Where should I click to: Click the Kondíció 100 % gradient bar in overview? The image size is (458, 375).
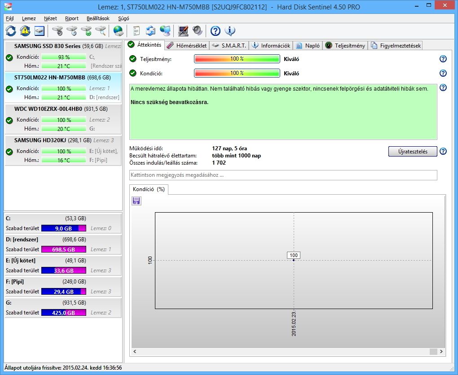237,73
